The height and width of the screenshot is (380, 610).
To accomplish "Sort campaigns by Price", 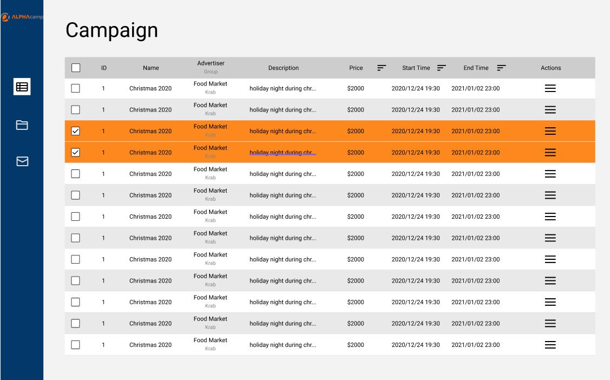I will 381,68.
